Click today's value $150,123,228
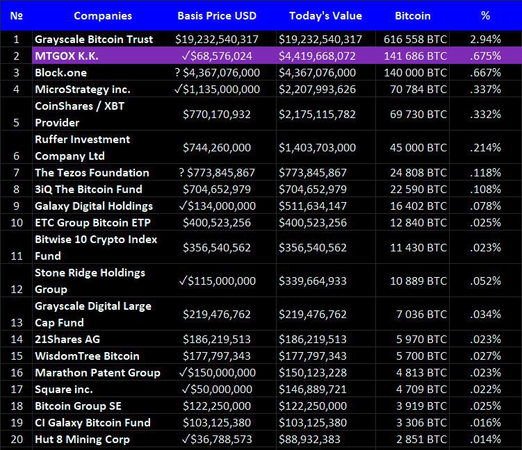Screen dimensions: 522x450 pos(313,372)
